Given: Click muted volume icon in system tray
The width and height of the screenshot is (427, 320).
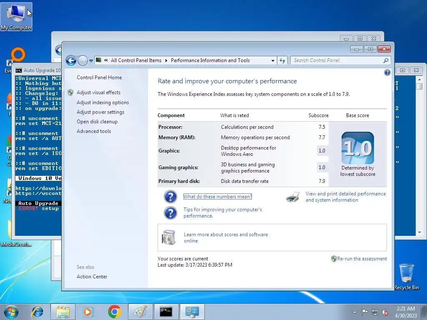Looking at the screenshot, I should point(385,312).
